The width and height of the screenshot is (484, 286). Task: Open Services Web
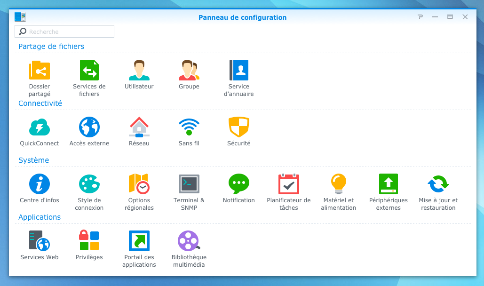pos(40,240)
